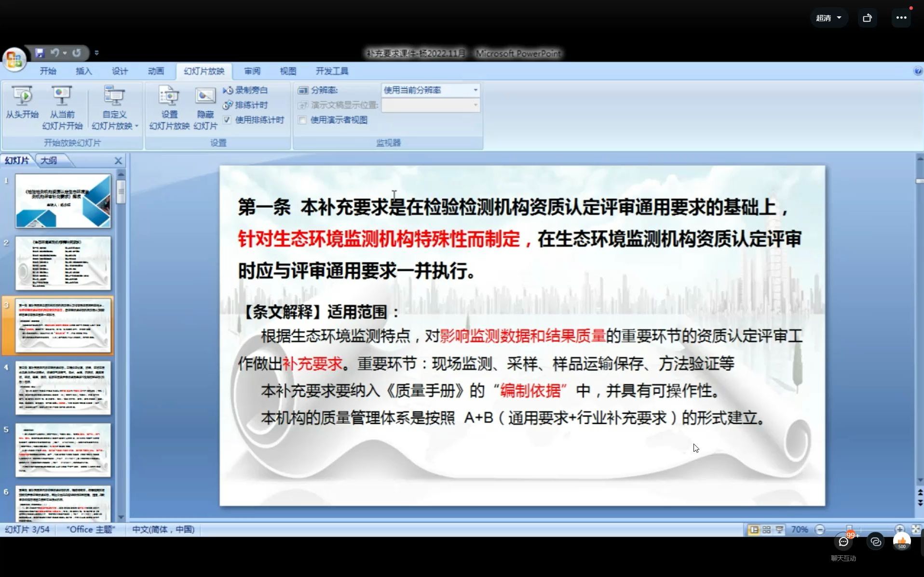Select slide 1 thumbnail

coord(63,201)
